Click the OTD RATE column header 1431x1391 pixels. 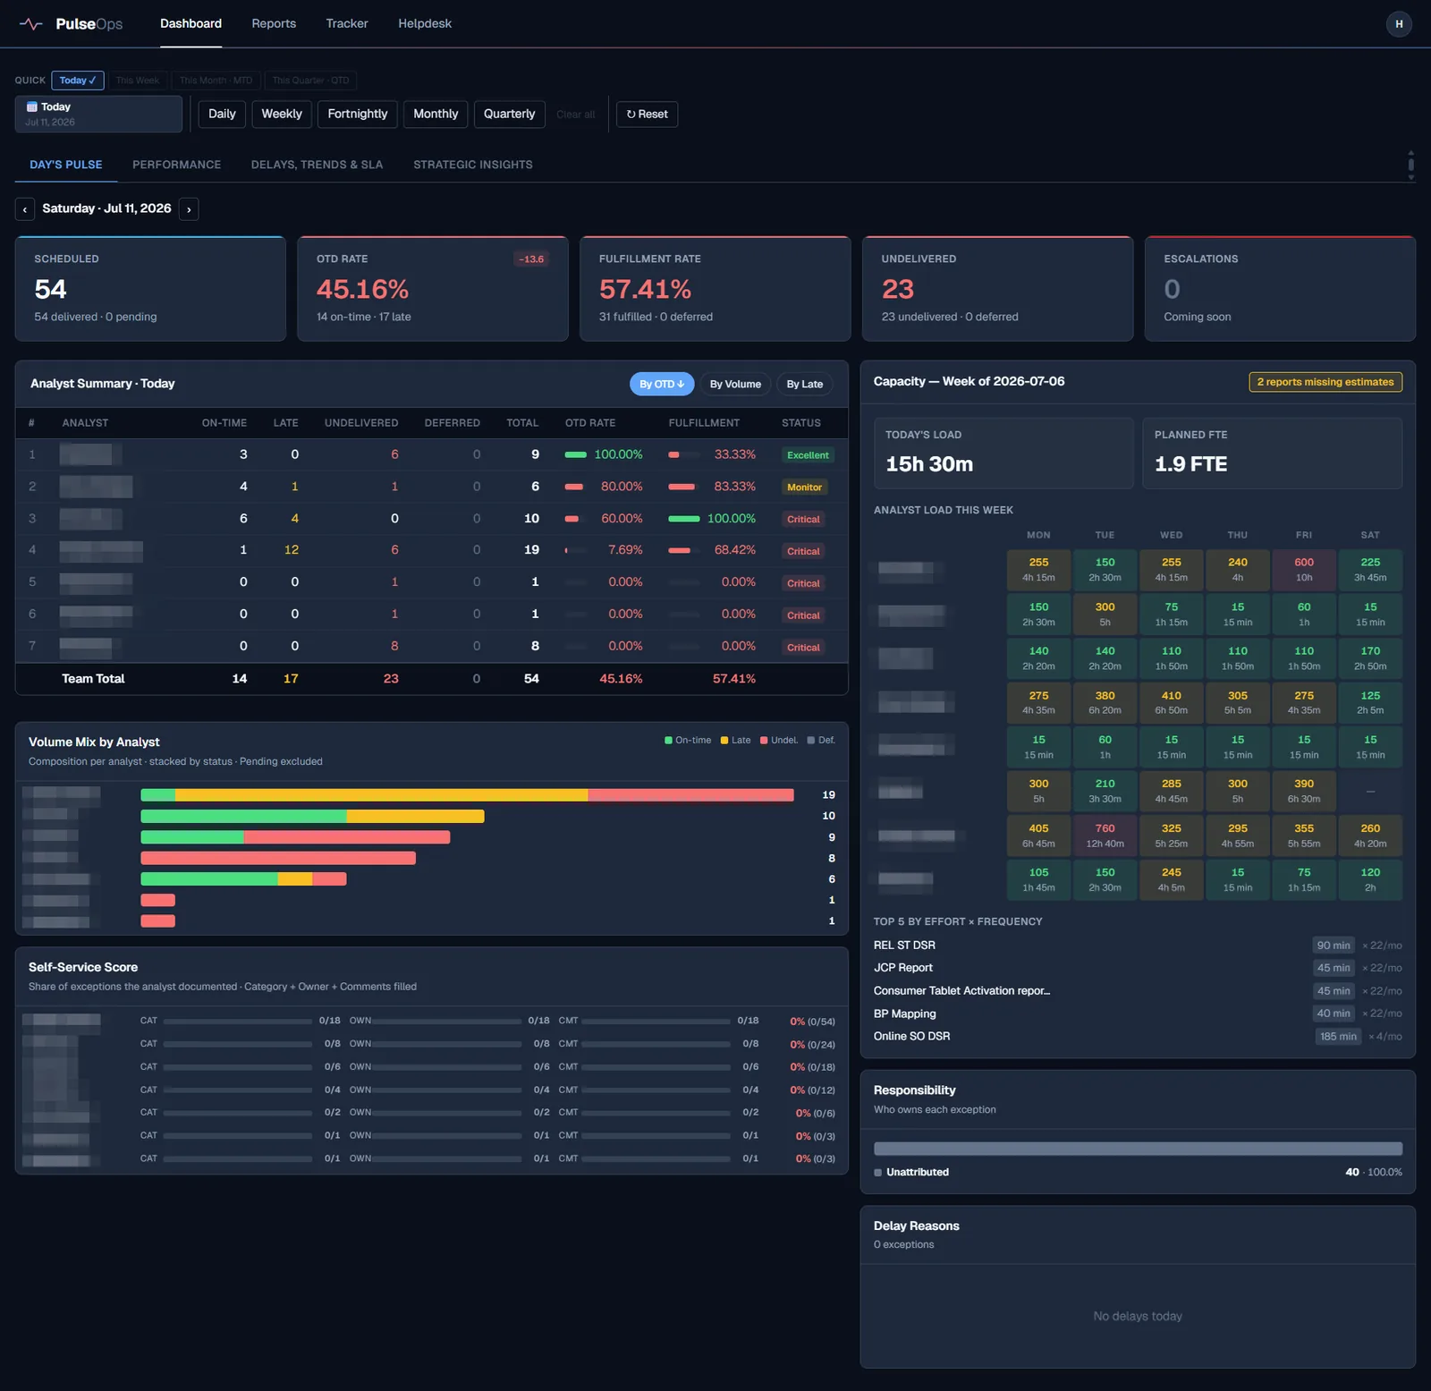coord(590,423)
